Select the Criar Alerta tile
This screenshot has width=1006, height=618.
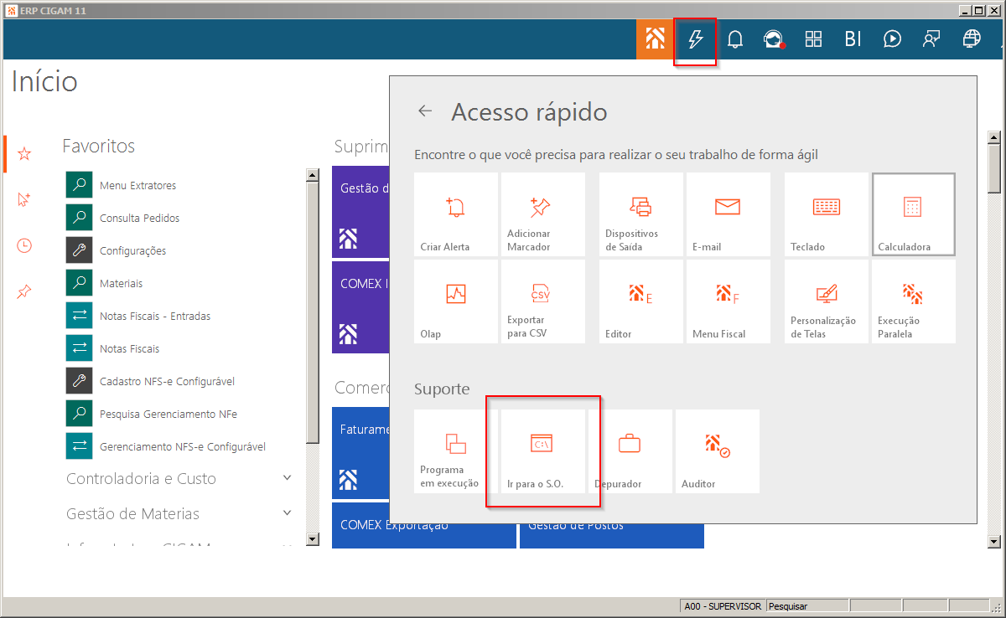coord(456,214)
